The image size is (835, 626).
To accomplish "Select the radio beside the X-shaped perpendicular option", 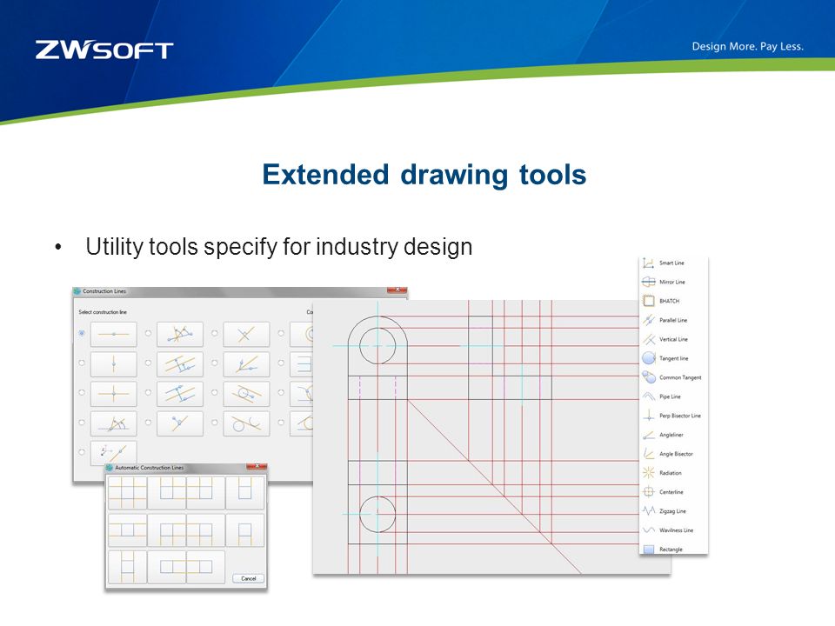I will pyautogui.click(x=215, y=333).
